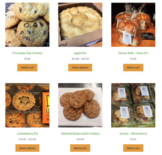The height and width of the screenshot is (155, 162).
Task: Open the Scones – Marionberry title link
Action: tap(133, 134)
